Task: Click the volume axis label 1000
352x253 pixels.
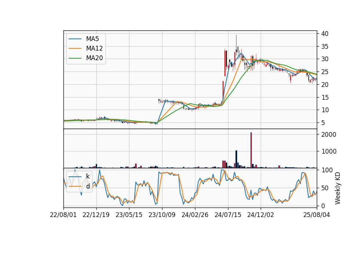Action: [329, 151]
